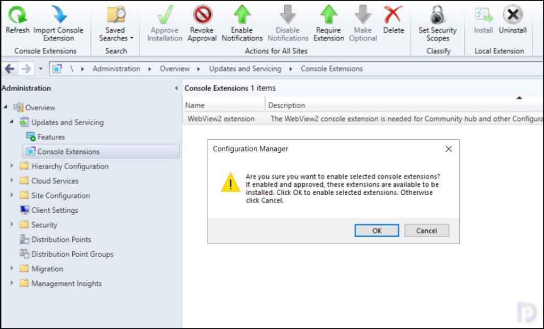Select Security tree item
Image resolution: width=544 pixels, height=329 pixels.
[x=44, y=224]
